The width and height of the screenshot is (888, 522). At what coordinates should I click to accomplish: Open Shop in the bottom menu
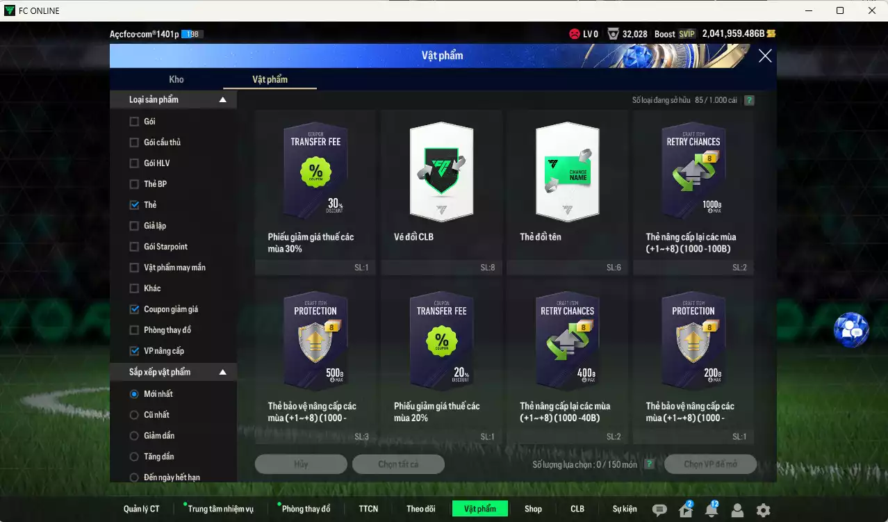click(533, 509)
